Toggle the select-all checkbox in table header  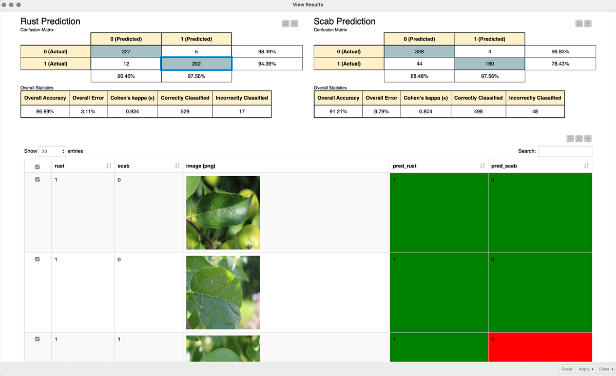click(x=36, y=165)
